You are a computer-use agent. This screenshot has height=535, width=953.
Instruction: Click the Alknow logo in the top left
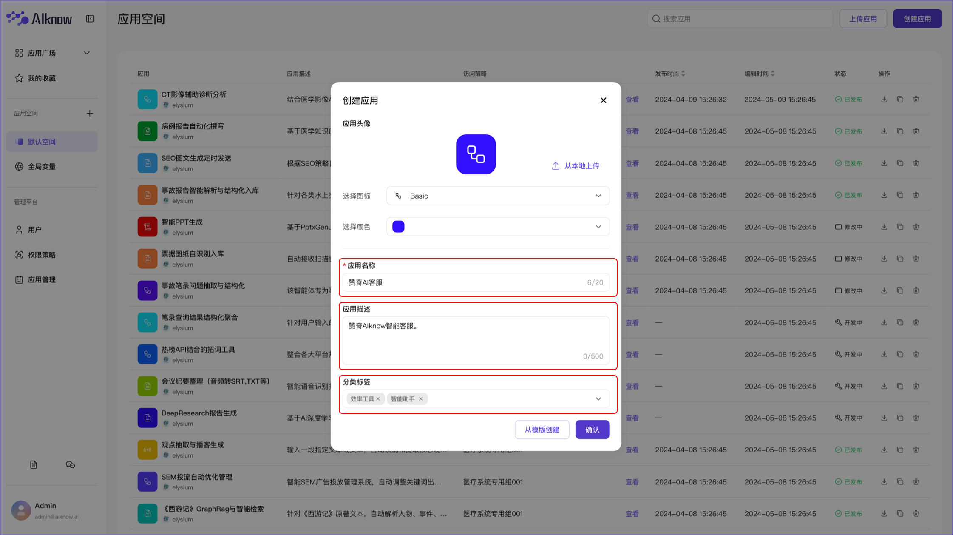click(x=39, y=18)
